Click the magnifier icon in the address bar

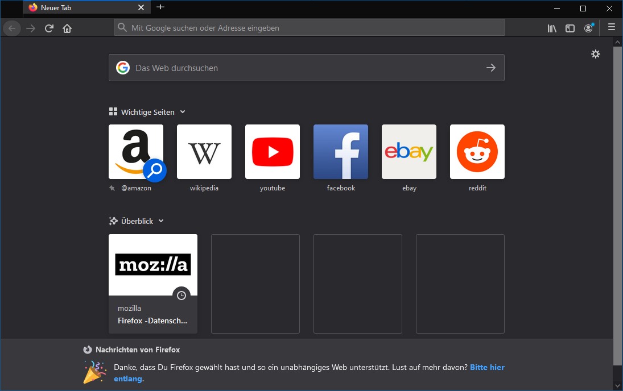[122, 27]
